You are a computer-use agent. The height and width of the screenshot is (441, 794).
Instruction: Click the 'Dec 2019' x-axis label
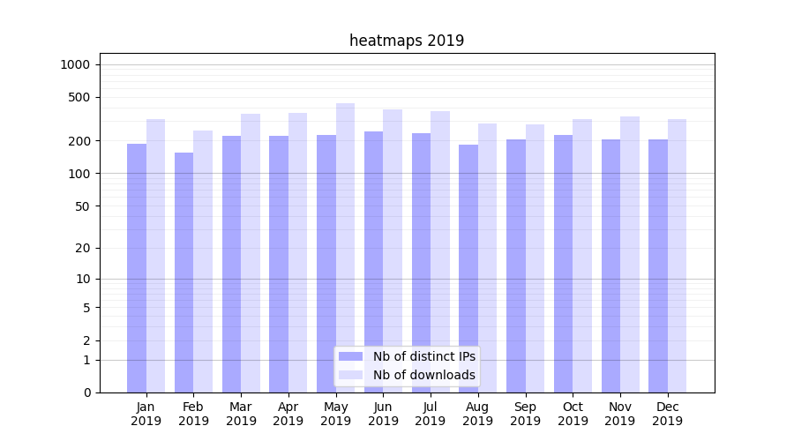coord(667,414)
